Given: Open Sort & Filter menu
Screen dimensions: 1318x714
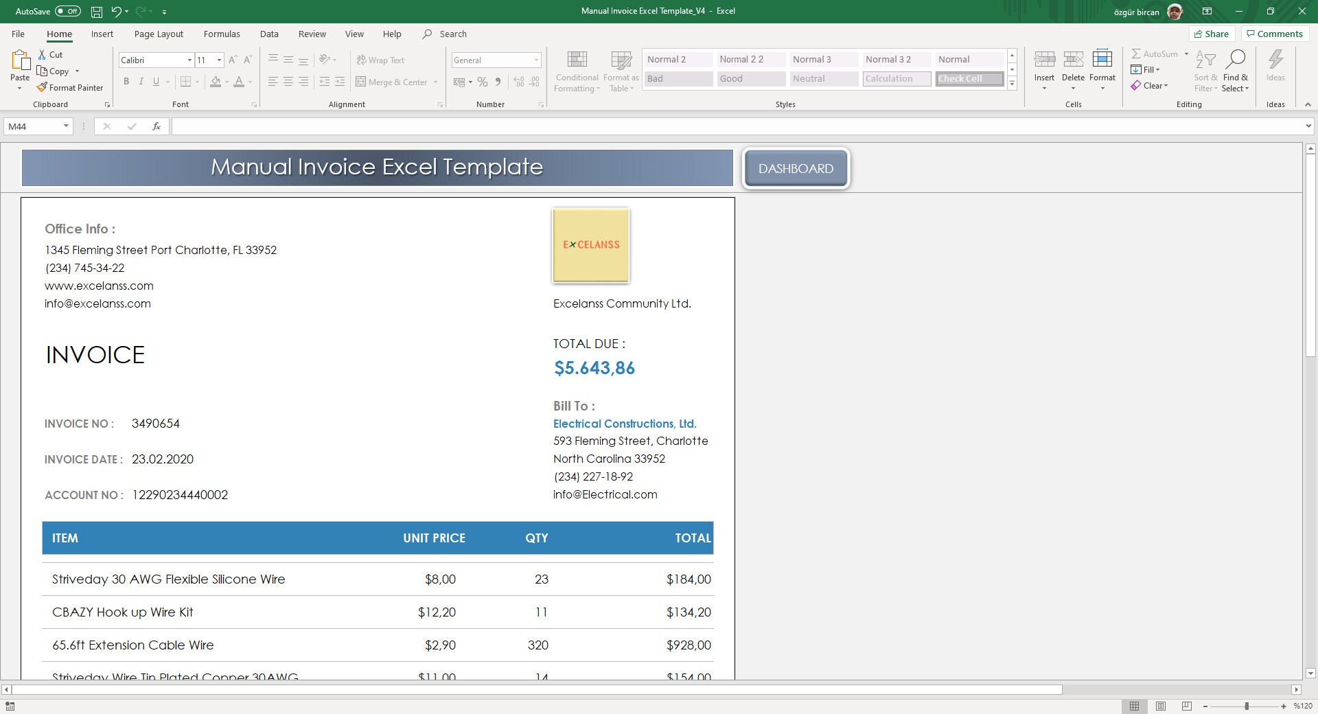Looking at the screenshot, I should point(1205,71).
